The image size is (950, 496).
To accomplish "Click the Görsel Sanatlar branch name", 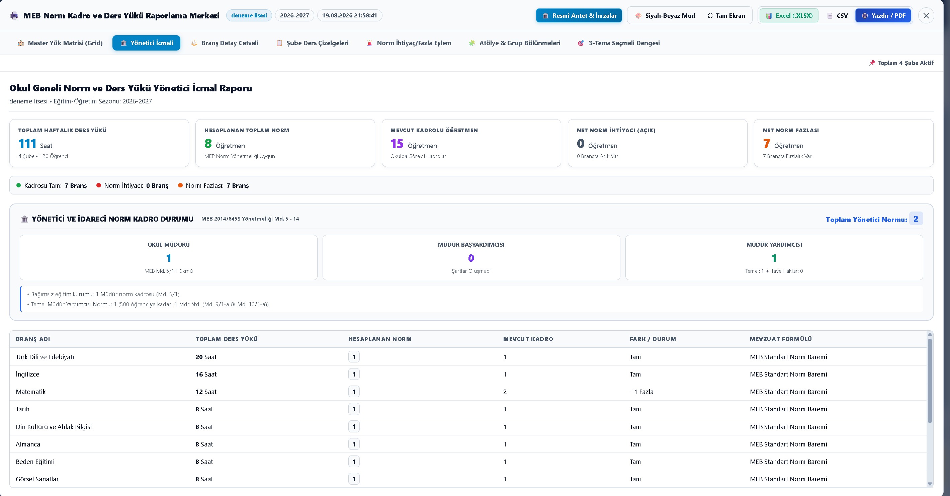I will [37, 479].
